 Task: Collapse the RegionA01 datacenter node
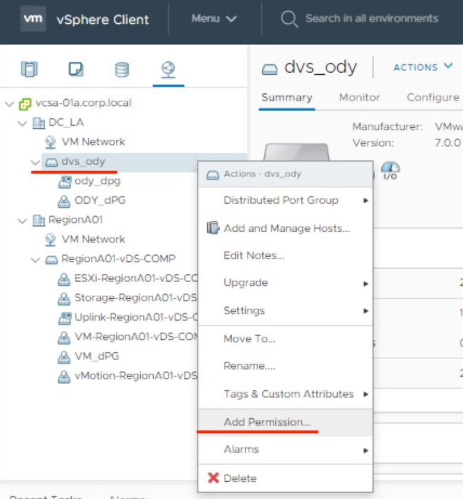23,220
